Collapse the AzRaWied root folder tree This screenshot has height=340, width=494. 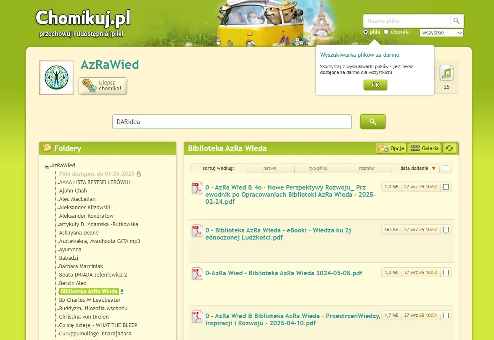[x=47, y=166]
